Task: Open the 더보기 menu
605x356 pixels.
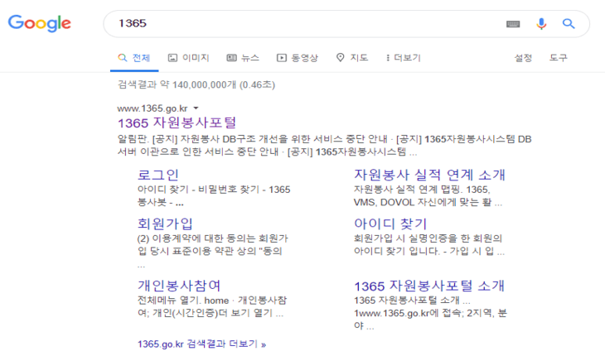Action: 404,58
